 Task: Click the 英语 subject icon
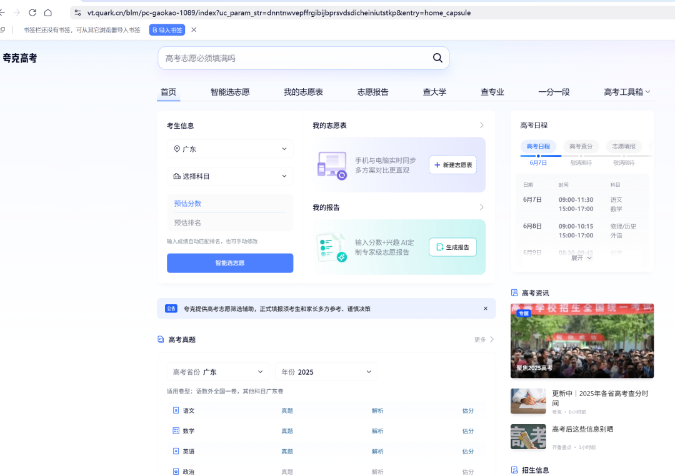(176, 451)
